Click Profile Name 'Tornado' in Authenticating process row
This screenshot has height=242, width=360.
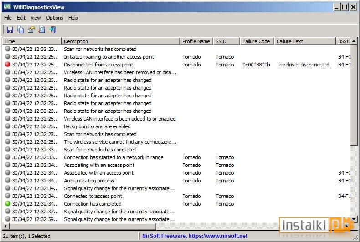click(x=191, y=181)
